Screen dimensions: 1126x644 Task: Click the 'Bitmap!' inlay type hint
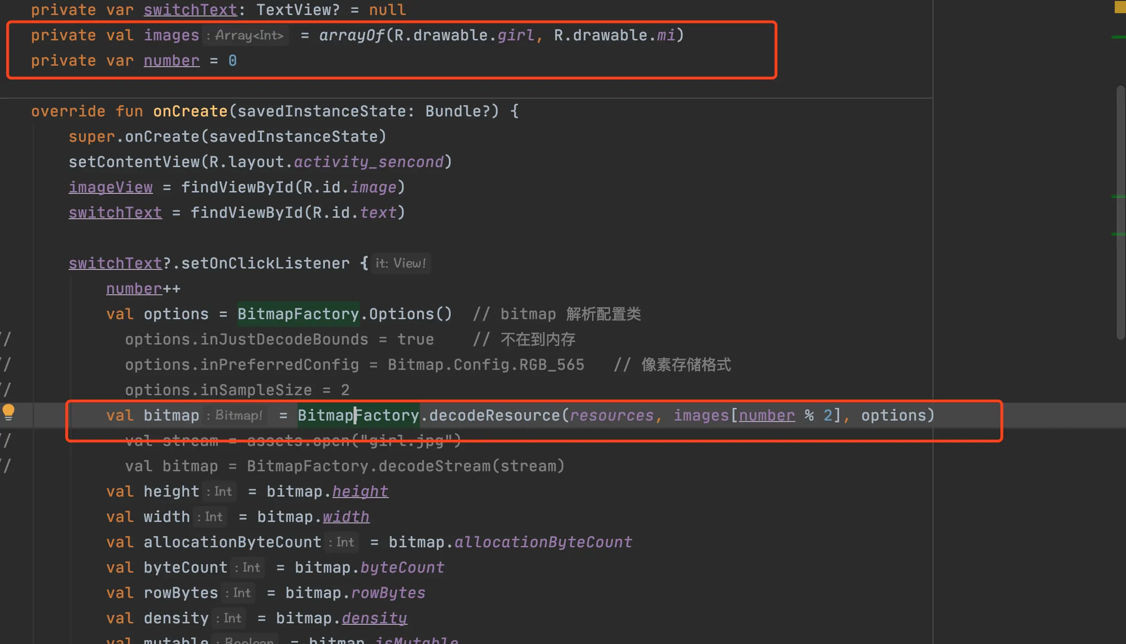238,415
